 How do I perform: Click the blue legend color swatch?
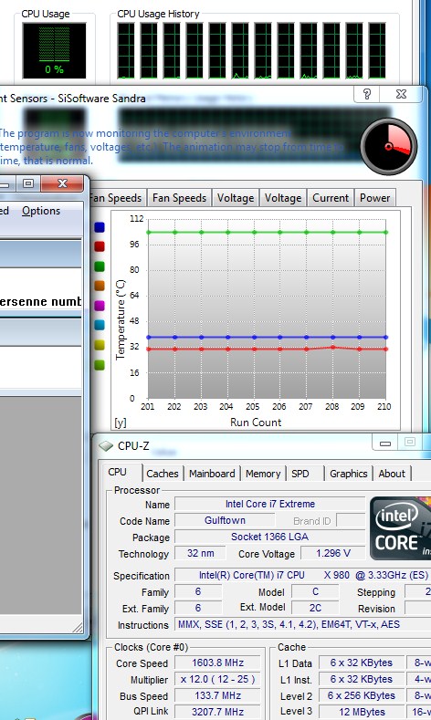100,227
